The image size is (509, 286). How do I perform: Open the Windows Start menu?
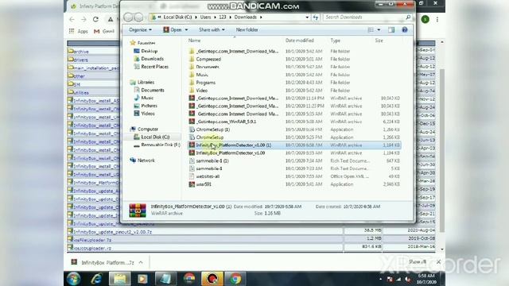pyautogui.click(x=74, y=279)
